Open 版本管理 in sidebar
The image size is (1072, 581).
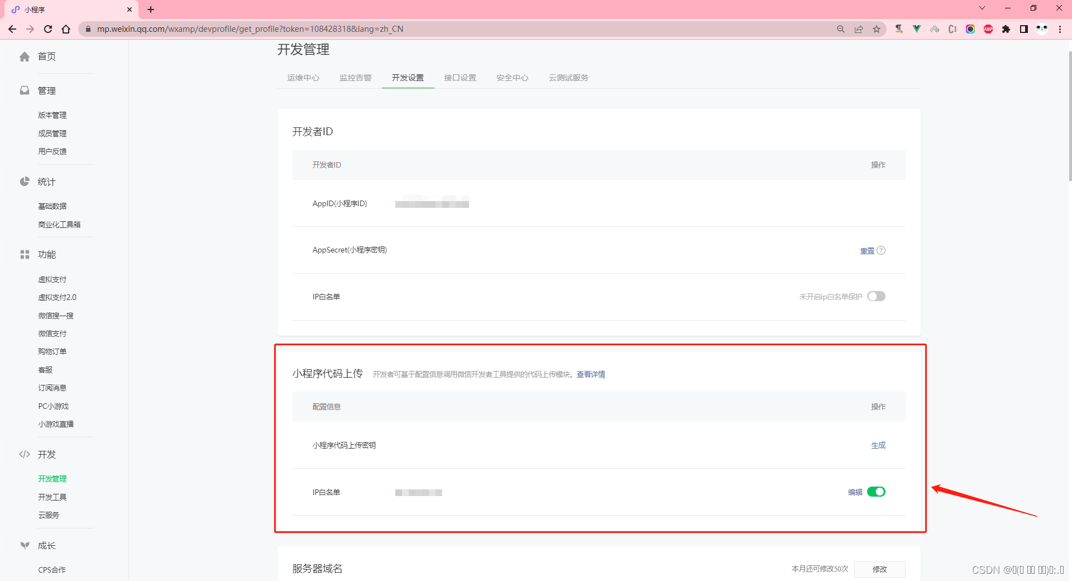tap(52, 115)
